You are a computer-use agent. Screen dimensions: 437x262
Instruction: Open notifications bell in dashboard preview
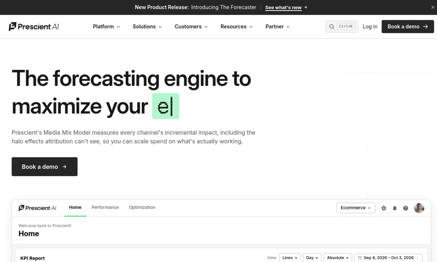395,208
